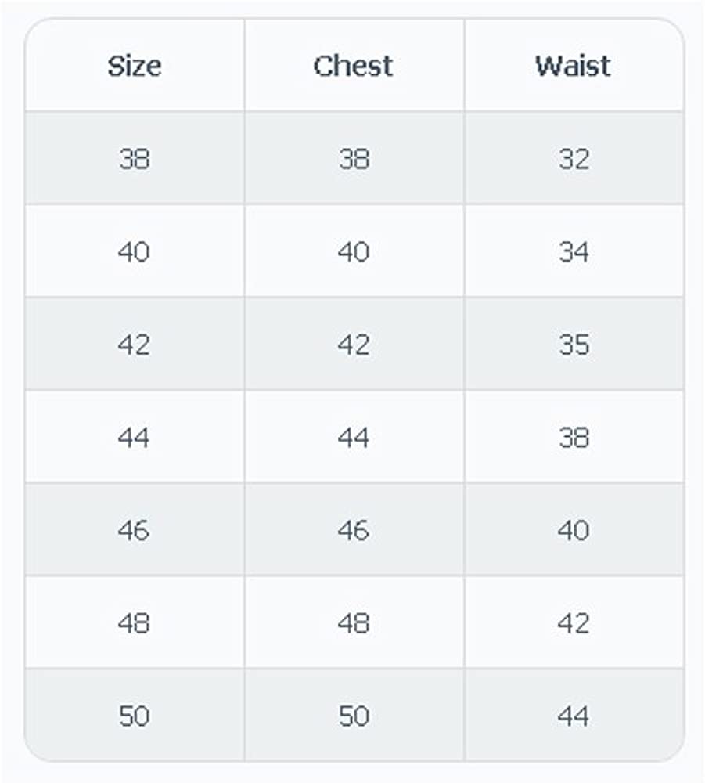Select size 50 in Size column

134,716
